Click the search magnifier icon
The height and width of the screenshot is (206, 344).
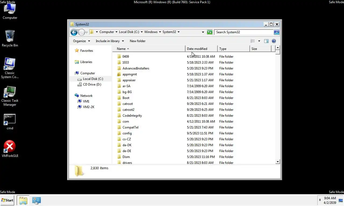click(276, 32)
